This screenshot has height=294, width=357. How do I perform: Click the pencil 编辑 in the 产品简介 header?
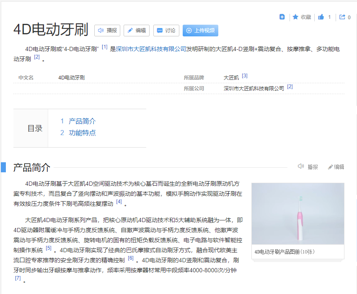click(336, 167)
